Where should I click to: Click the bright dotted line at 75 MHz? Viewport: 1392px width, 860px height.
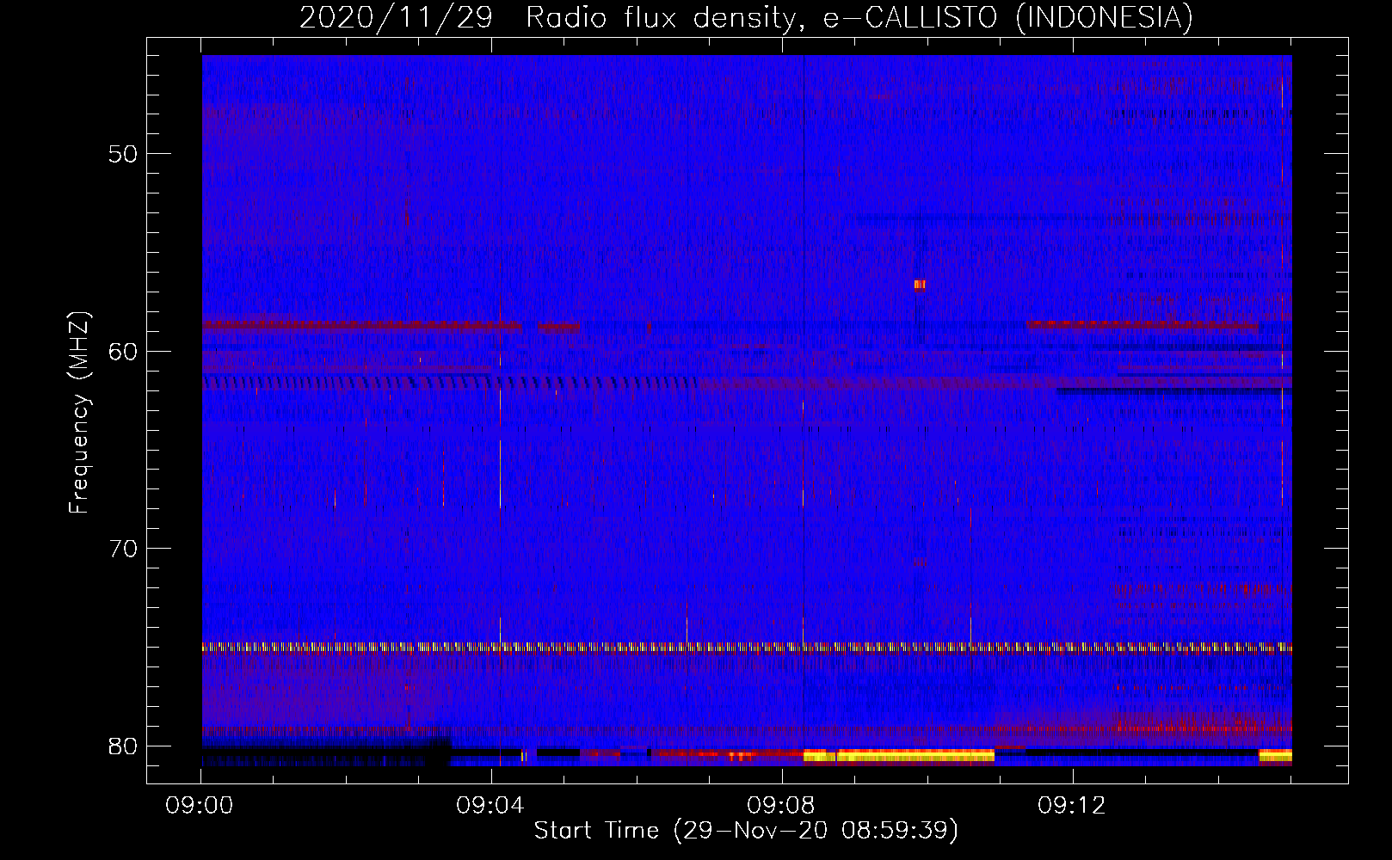[x=747, y=648]
